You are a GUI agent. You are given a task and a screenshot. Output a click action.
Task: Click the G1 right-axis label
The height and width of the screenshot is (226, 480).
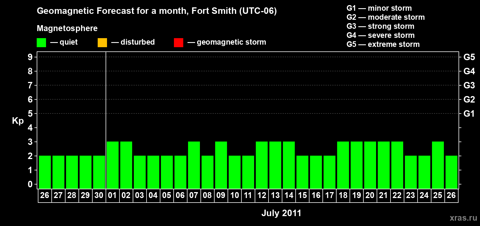[x=469, y=114]
